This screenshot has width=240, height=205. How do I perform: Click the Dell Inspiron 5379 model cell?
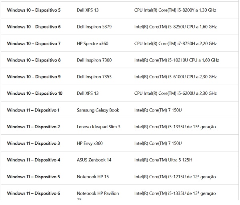point(94,27)
